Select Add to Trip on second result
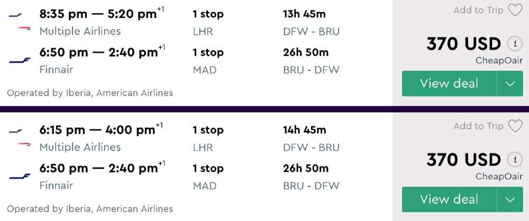 click(478, 126)
